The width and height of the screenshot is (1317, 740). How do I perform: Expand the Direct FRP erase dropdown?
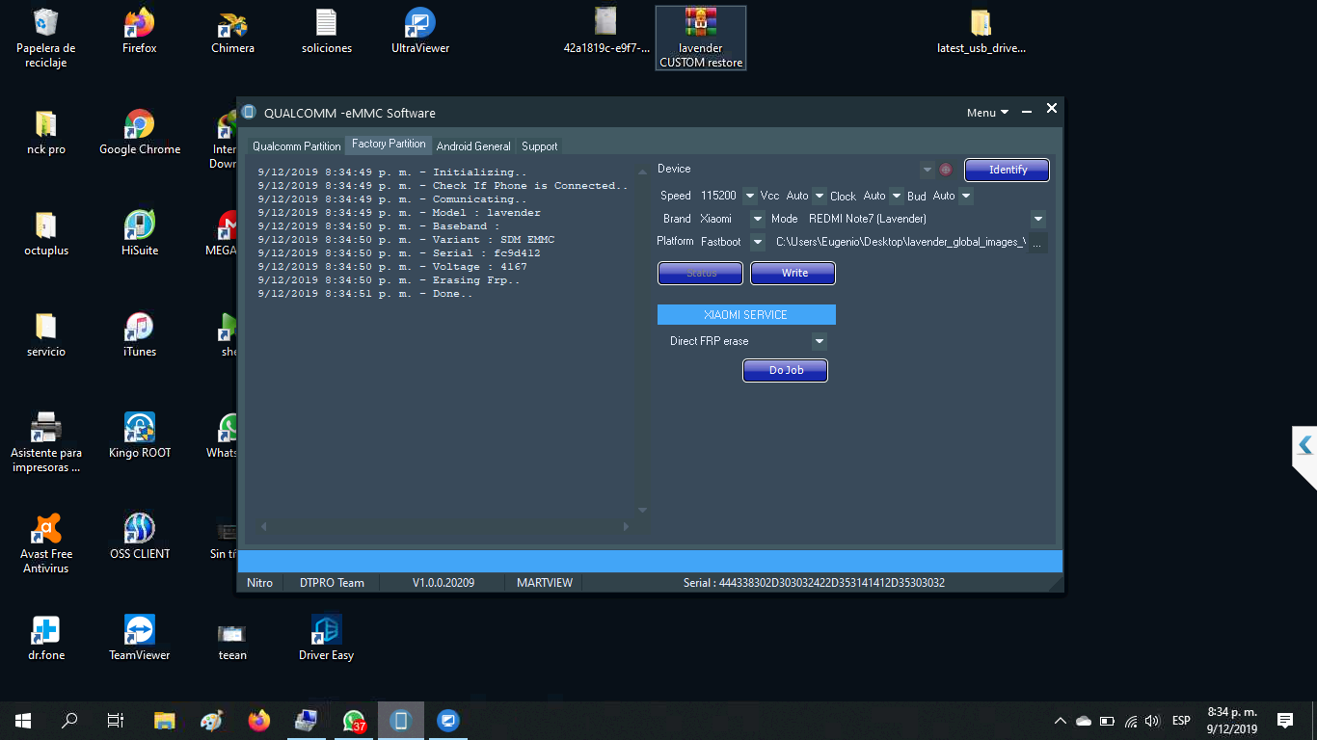[x=820, y=341]
